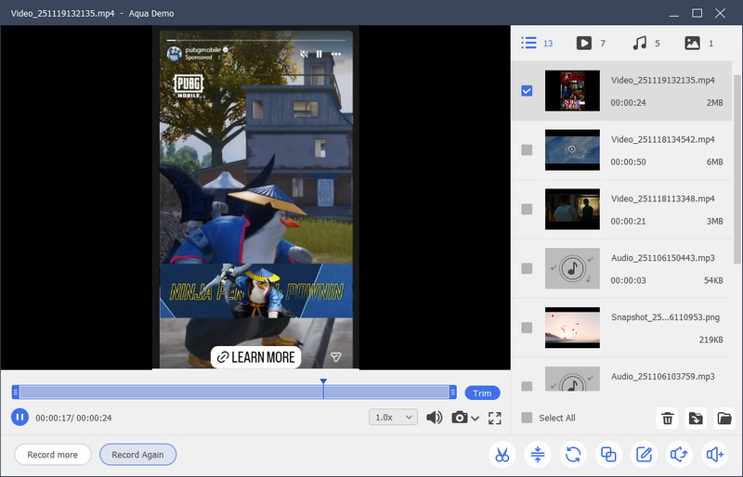
Task: Click the right trim handle
Action: coord(452,393)
